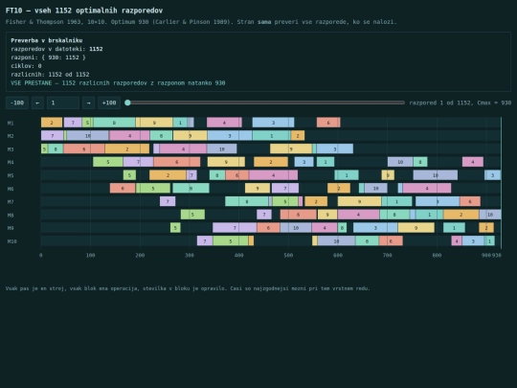Select job 1 block on machine M5
Screen dimensions: 517x388
347,175
